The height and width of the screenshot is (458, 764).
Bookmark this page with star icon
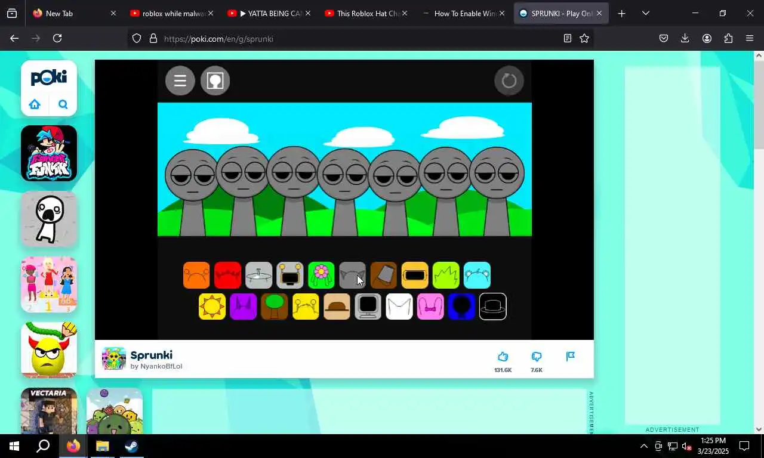pos(584,38)
